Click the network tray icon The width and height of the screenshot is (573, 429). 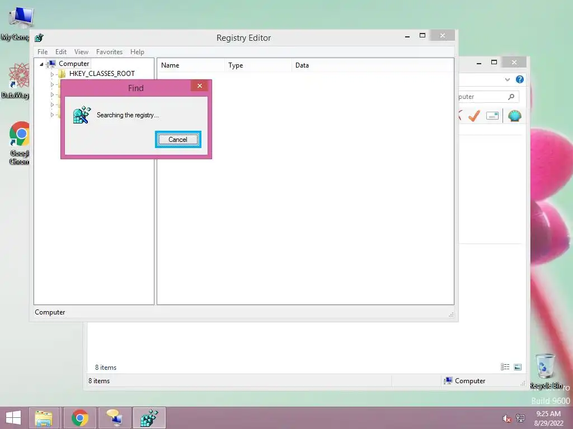click(x=520, y=418)
